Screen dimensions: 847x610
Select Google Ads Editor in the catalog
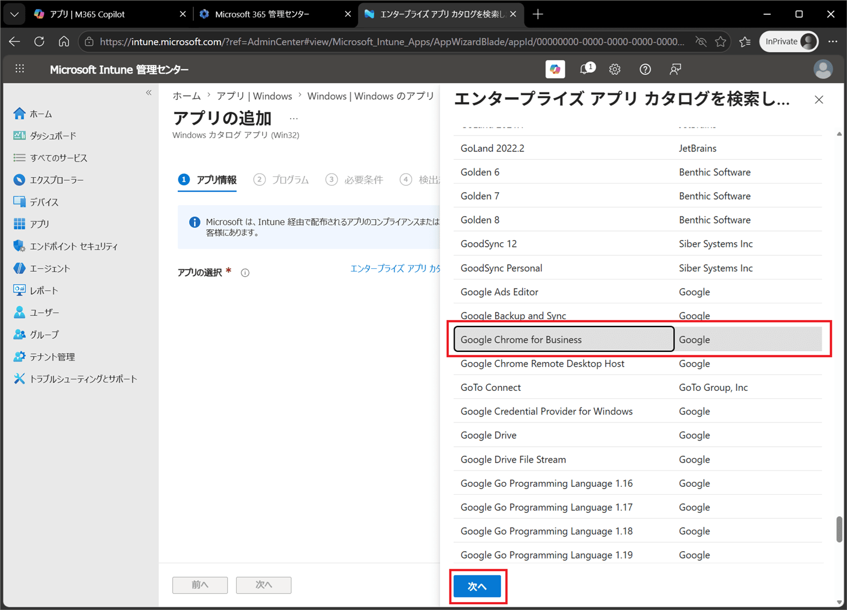click(x=638, y=291)
